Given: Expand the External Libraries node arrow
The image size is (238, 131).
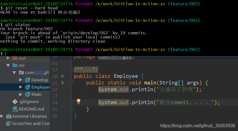Looking at the screenshot, I should pos(2,116).
